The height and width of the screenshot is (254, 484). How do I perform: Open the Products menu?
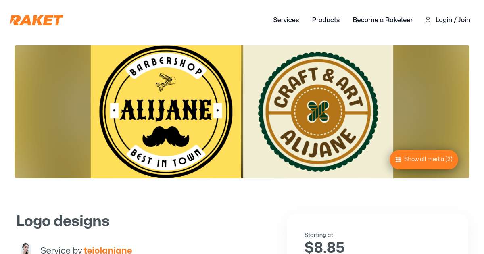[325, 20]
